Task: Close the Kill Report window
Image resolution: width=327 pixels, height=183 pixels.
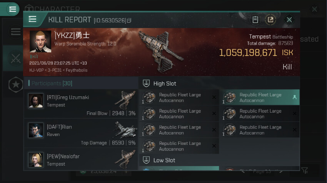Action: (x=289, y=20)
